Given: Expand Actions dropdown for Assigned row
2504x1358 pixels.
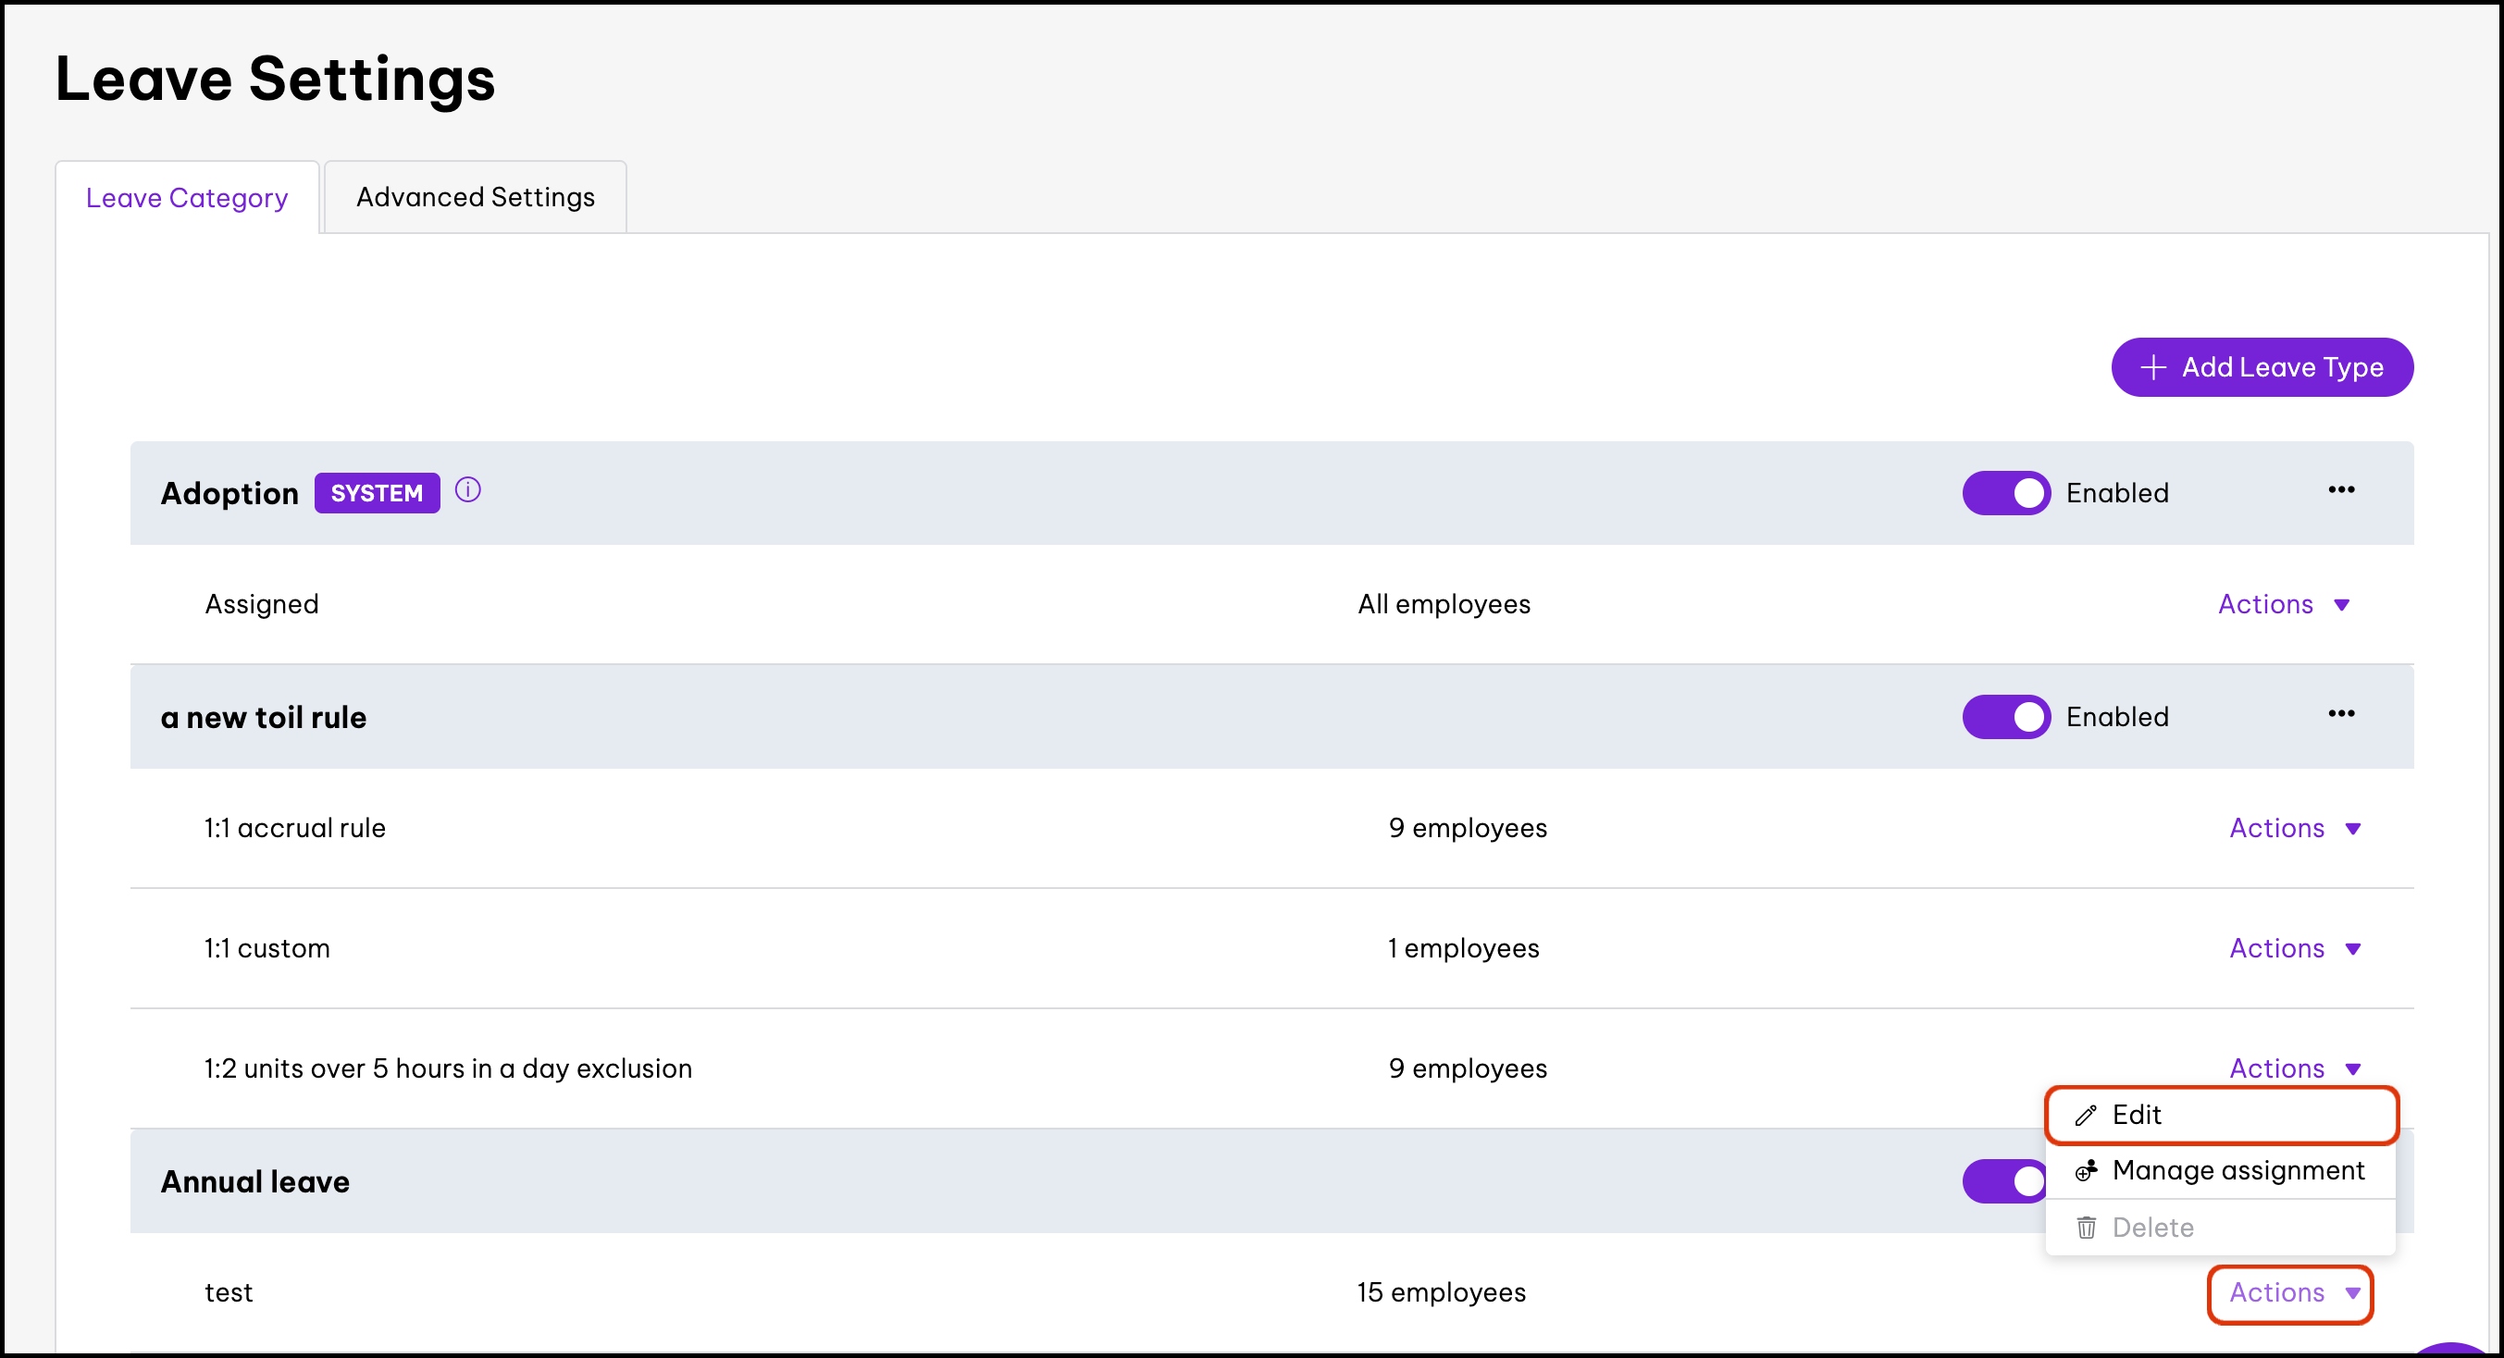Looking at the screenshot, I should tap(2284, 605).
